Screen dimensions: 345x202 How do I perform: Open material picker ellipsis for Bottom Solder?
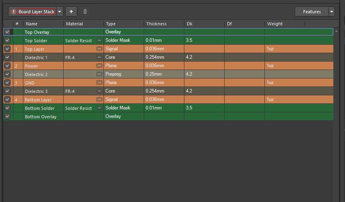99,108
